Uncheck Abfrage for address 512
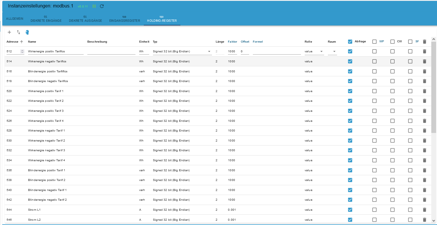Image resolution: width=437 pixels, height=225 pixels. coord(350,51)
